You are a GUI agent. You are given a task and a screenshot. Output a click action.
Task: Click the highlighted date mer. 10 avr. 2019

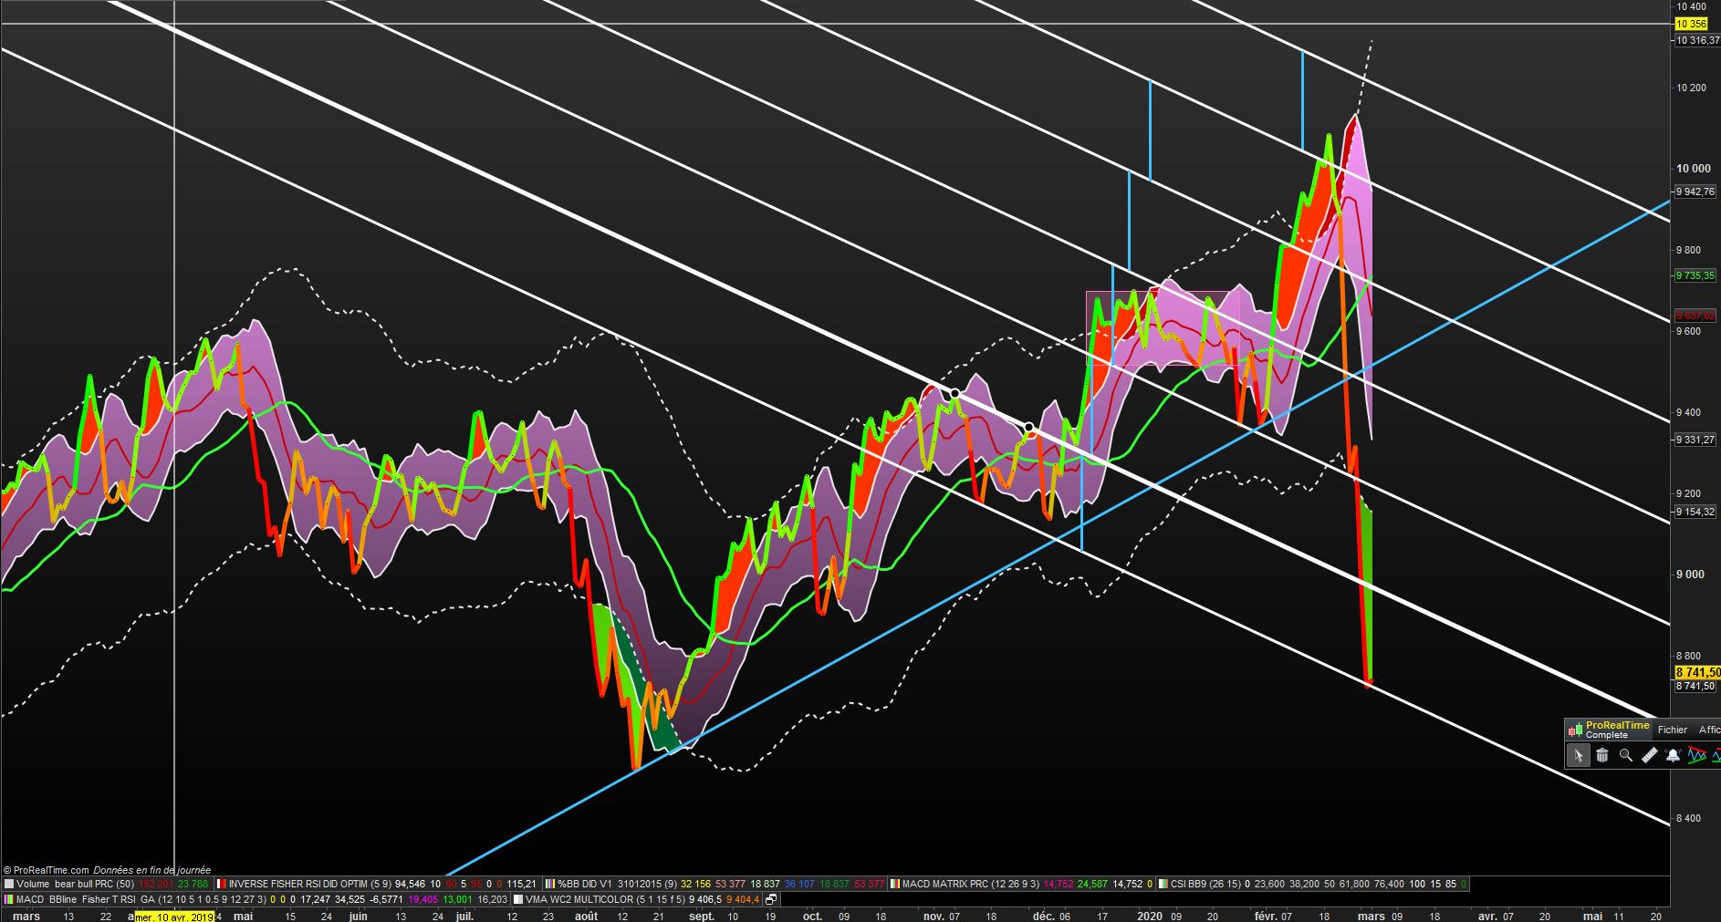[x=174, y=916]
